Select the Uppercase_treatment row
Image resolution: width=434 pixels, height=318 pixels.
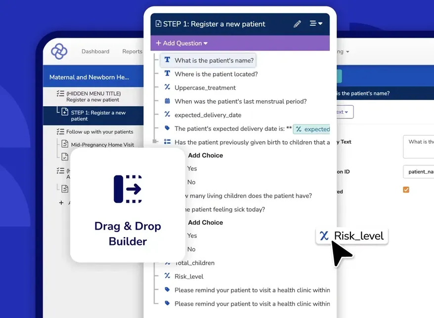pyautogui.click(x=205, y=88)
